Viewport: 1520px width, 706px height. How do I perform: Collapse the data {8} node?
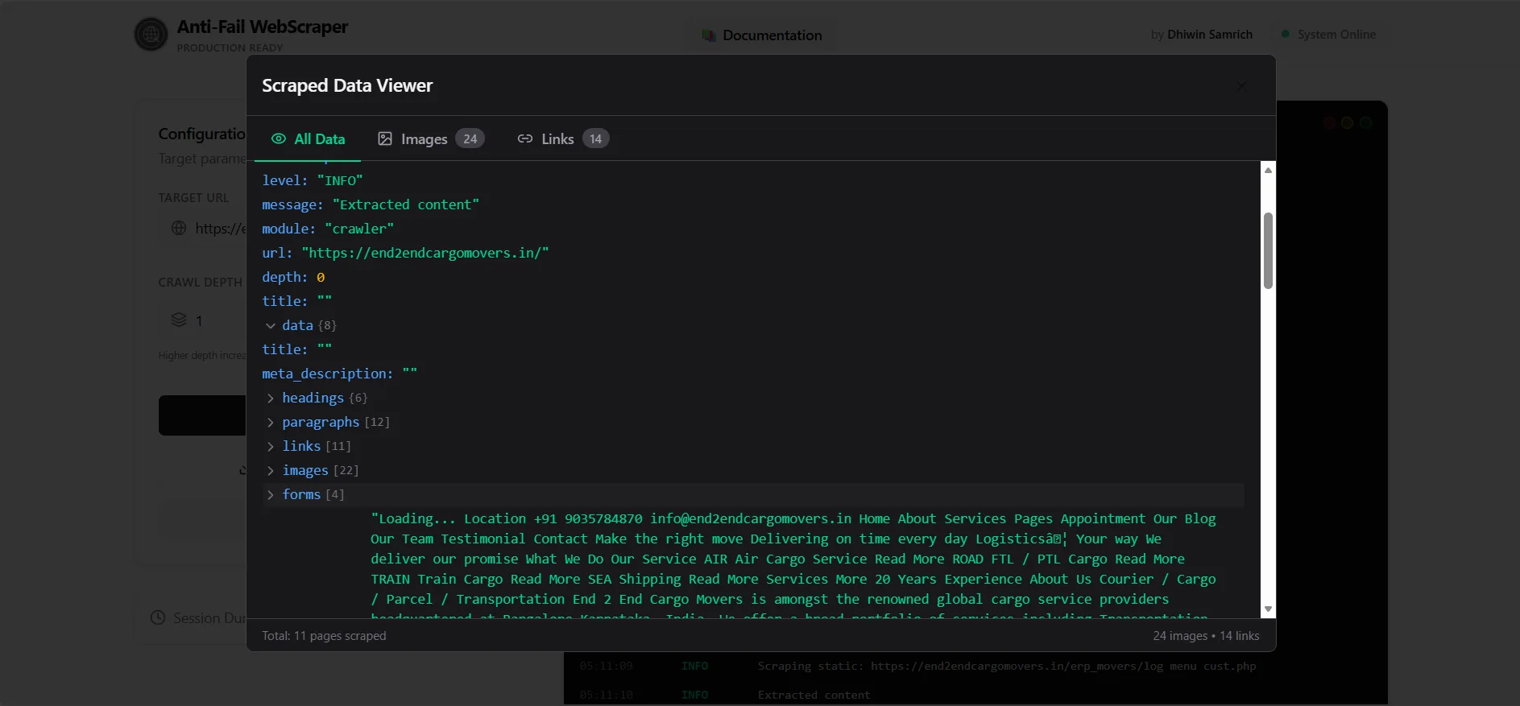[271, 325]
